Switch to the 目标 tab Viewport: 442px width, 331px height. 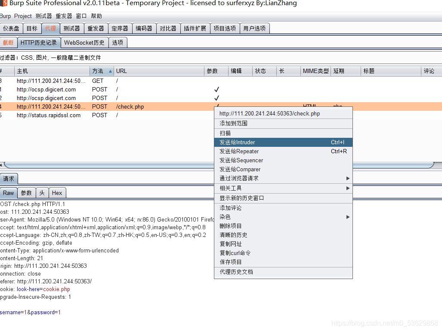[32, 28]
